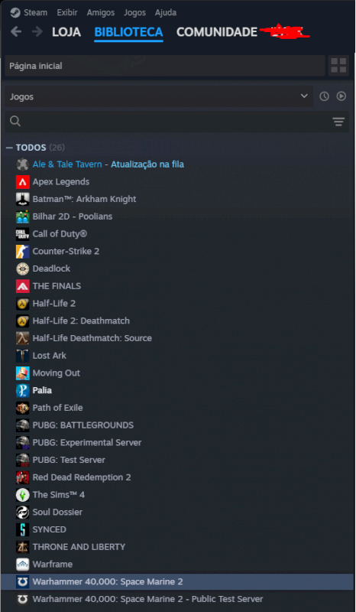Go to Página inicial
Screen dimensions: 356x612
(x=165, y=66)
